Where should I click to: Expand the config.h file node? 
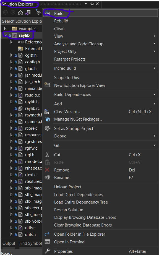11,62
